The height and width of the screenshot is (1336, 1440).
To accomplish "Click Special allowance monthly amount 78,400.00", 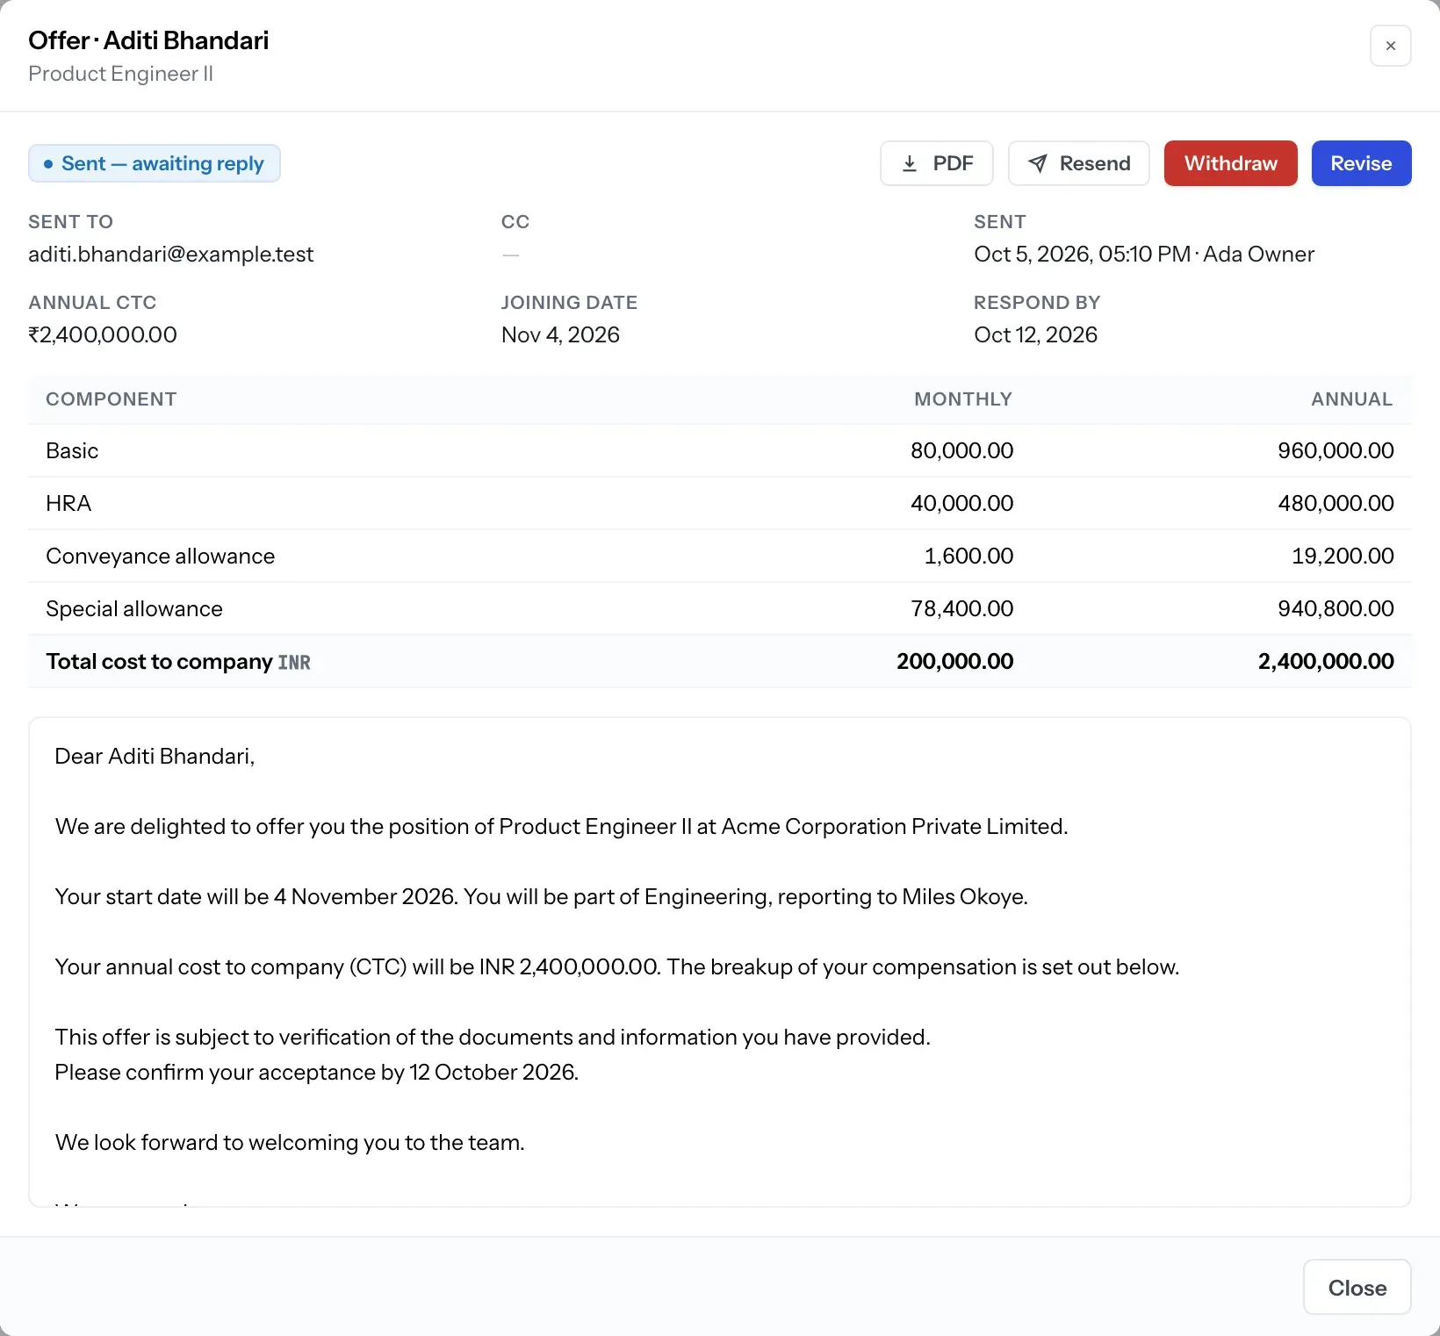I will pyautogui.click(x=962, y=609).
